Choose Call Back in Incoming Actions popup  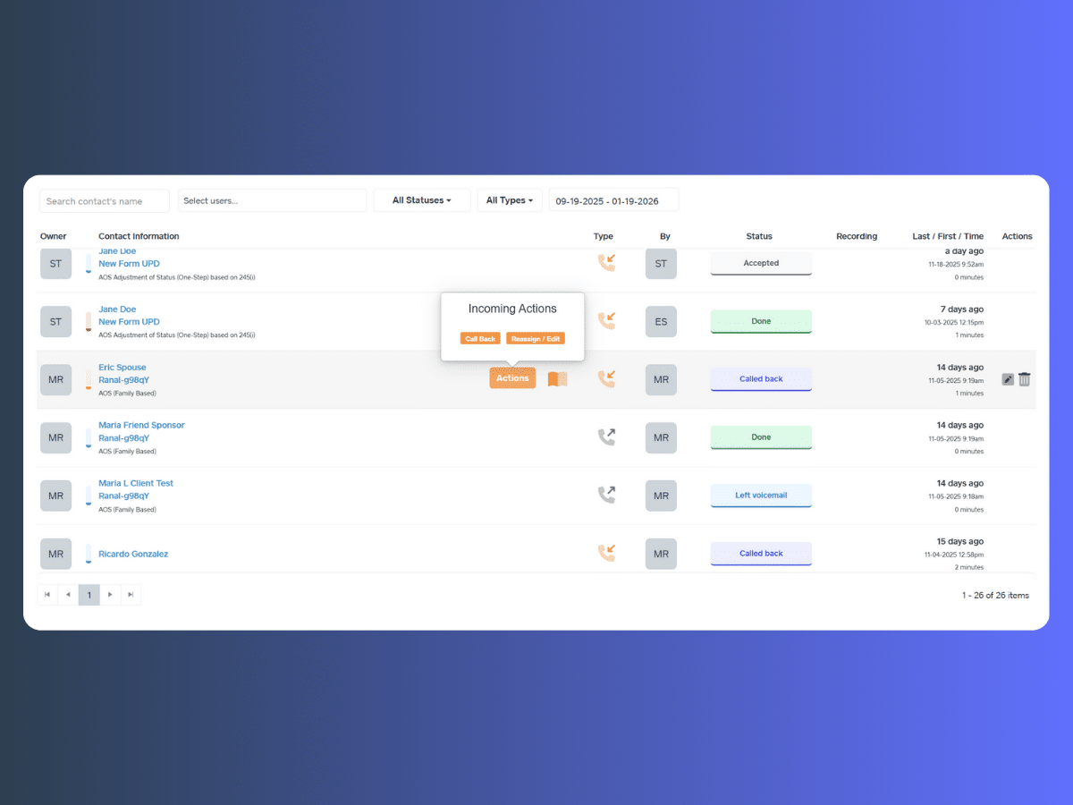coord(480,339)
